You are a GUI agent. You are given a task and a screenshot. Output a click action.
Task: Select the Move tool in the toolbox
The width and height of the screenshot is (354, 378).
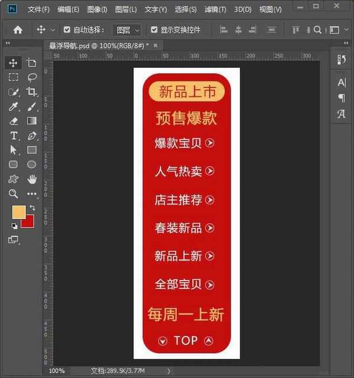pos(13,63)
